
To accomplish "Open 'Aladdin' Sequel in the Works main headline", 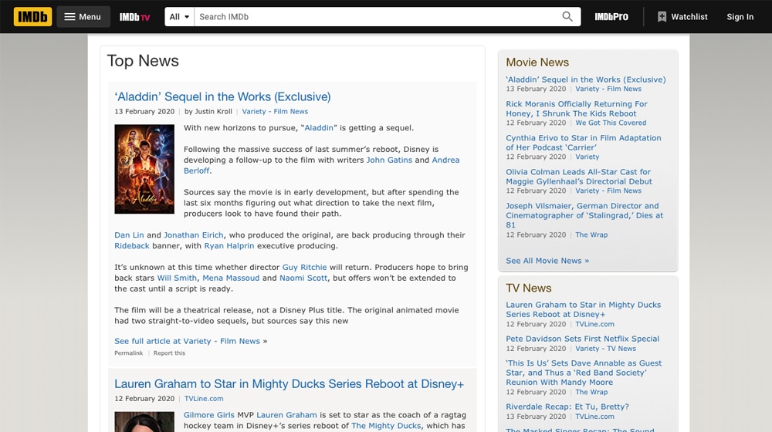I will [222, 96].
